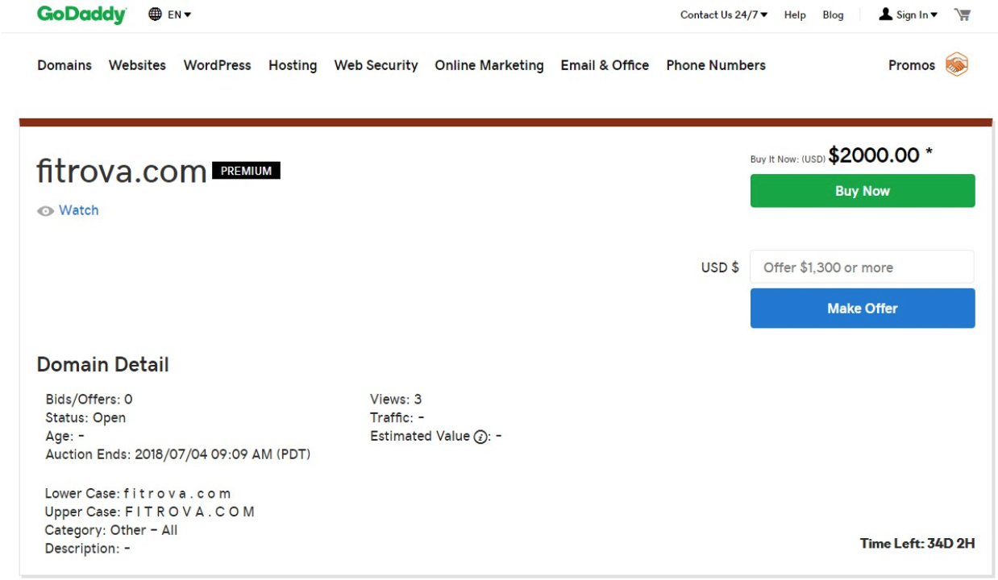Open the Hosting menu
The image size is (998, 580).
(293, 65)
